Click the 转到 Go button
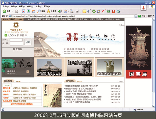Viewport: 156px width, 119px height. (142, 16)
